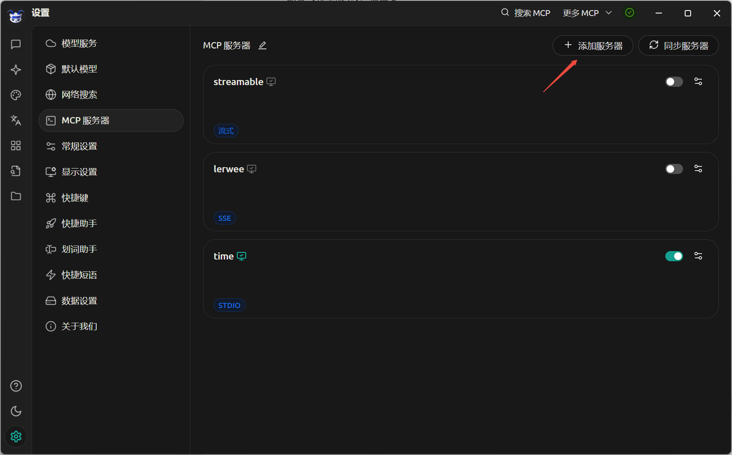Screen dimensions: 732x455
Task: Open 划词助手 settings section
Action: (x=111, y=249)
